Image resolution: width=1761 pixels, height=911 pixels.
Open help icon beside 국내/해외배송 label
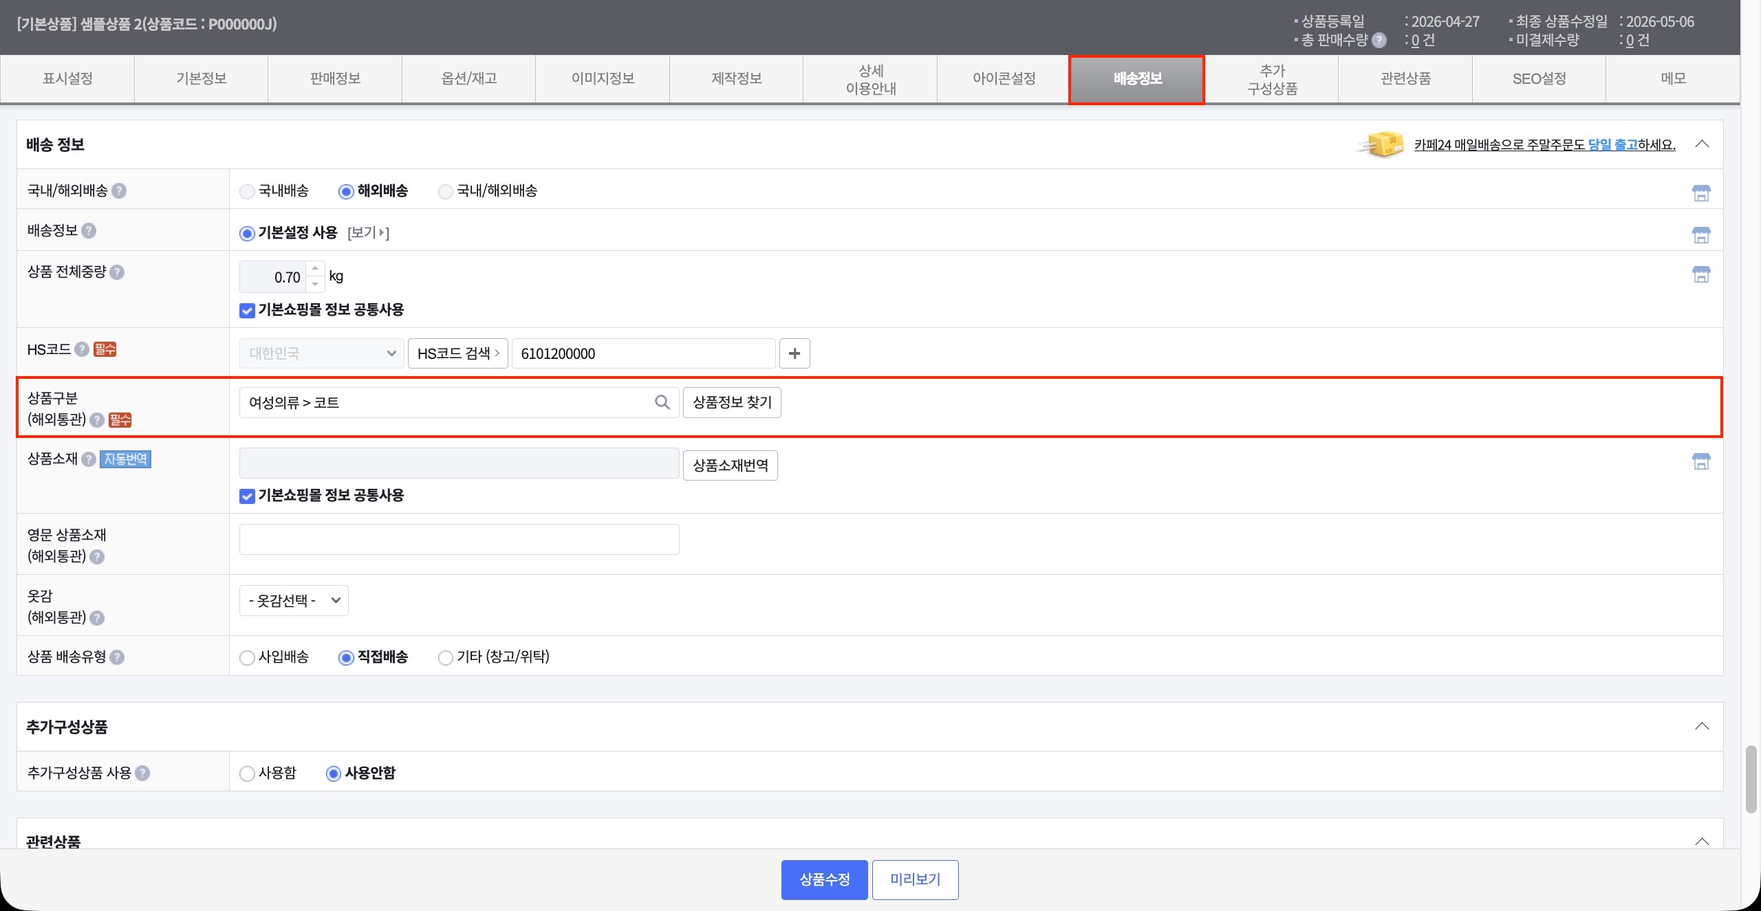click(119, 190)
